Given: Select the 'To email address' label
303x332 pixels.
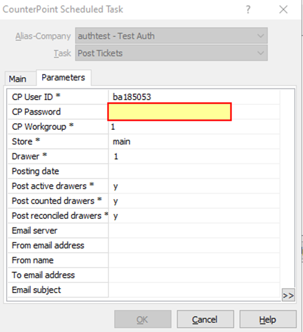Looking at the screenshot, I should click(x=43, y=275).
